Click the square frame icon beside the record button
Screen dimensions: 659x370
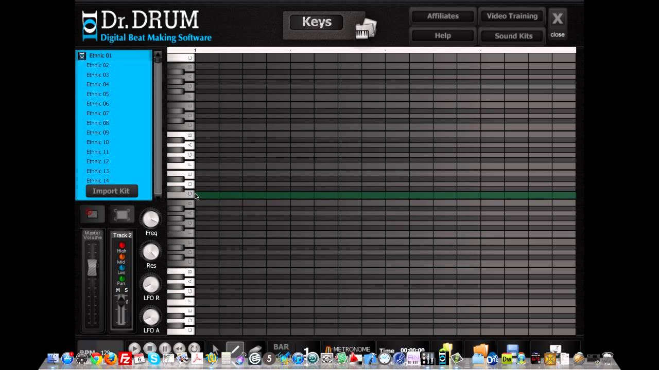pyautogui.click(x=122, y=214)
